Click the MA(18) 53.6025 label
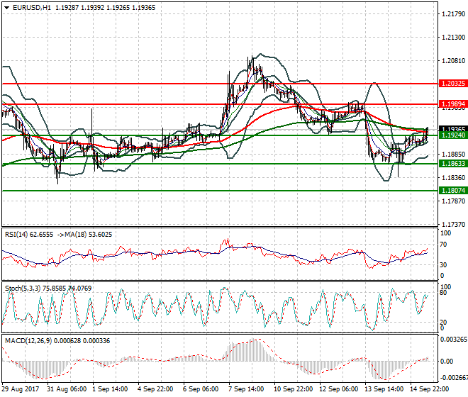Image resolution: width=468 pixels, height=397 pixels. coord(88,235)
